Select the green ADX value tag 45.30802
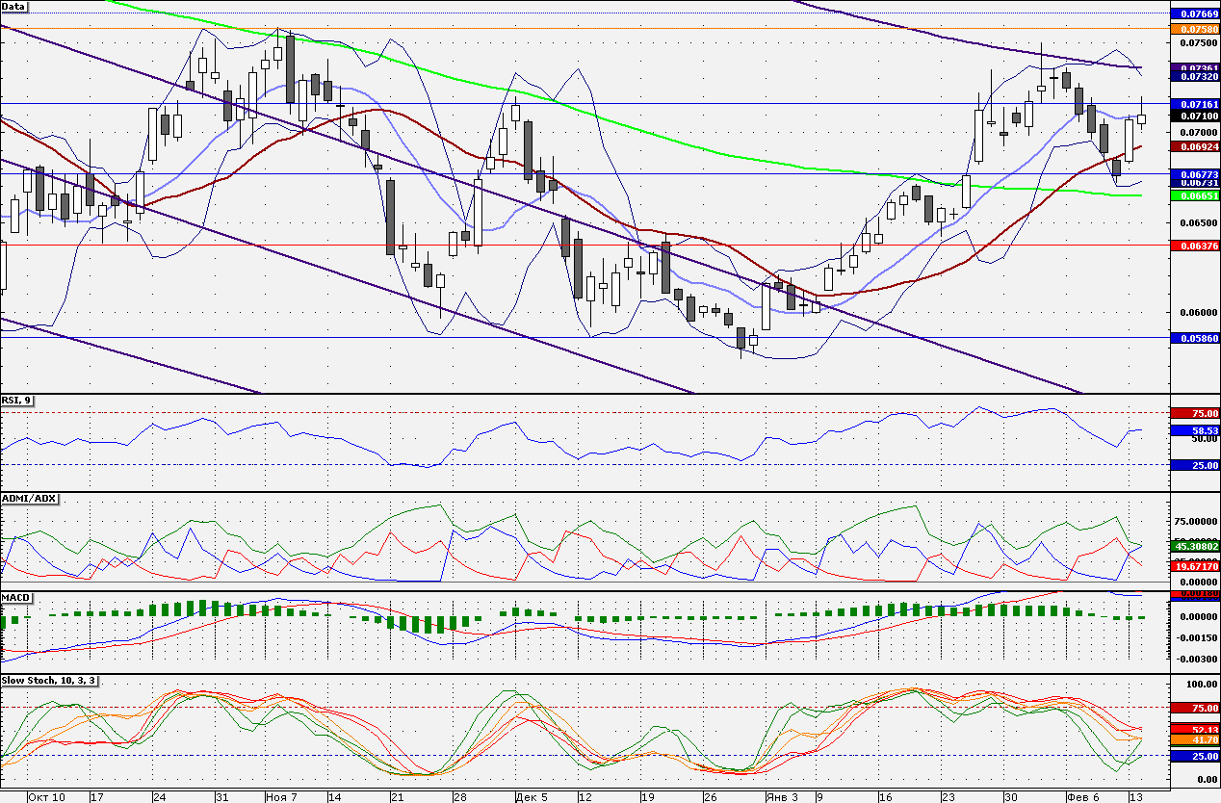The image size is (1221, 803). 1195,547
